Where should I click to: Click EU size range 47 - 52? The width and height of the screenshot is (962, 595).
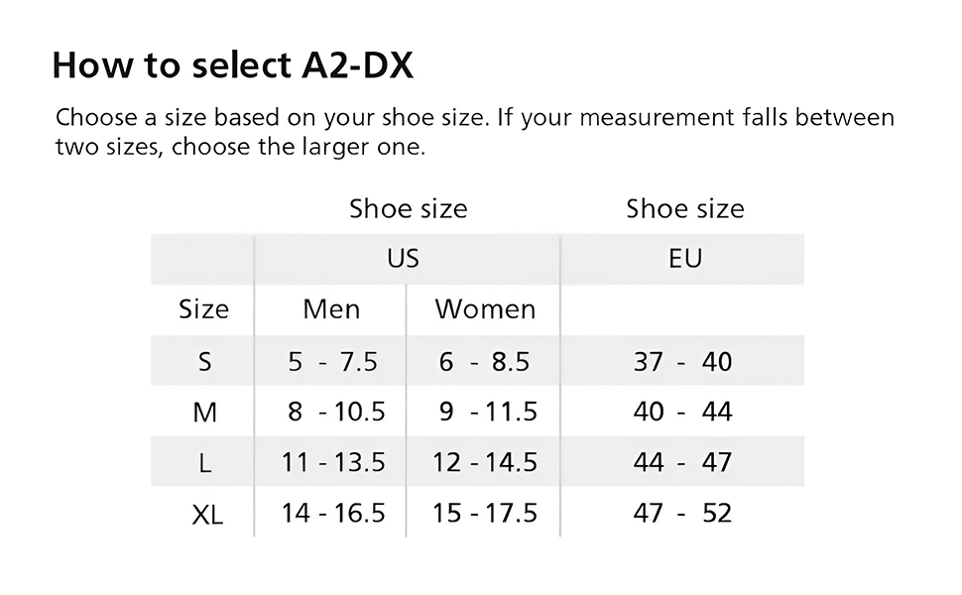click(x=682, y=513)
